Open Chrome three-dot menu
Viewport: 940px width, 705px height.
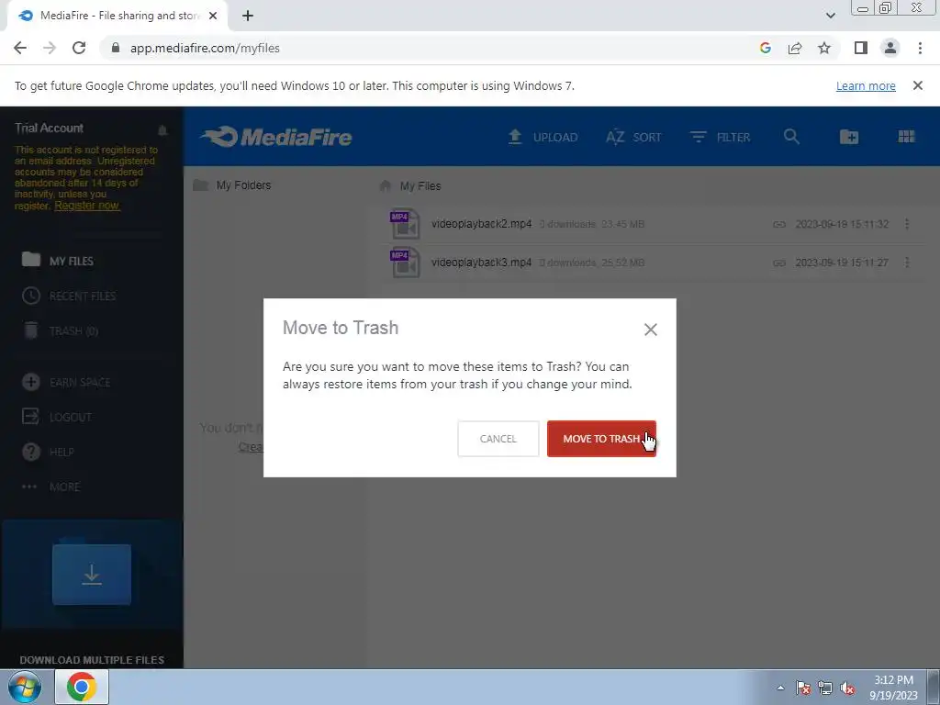[920, 48]
